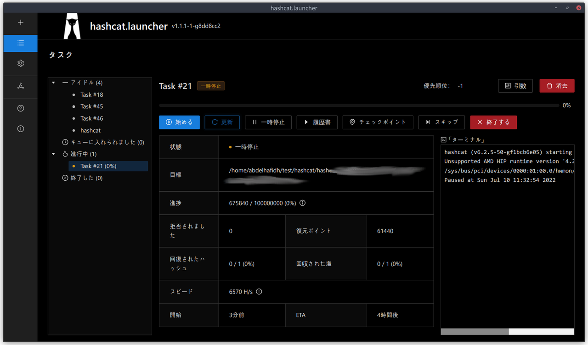The height and width of the screenshot is (345, 588).
Task: Click the Task #21 heading
Action: [x=175, y=86]
